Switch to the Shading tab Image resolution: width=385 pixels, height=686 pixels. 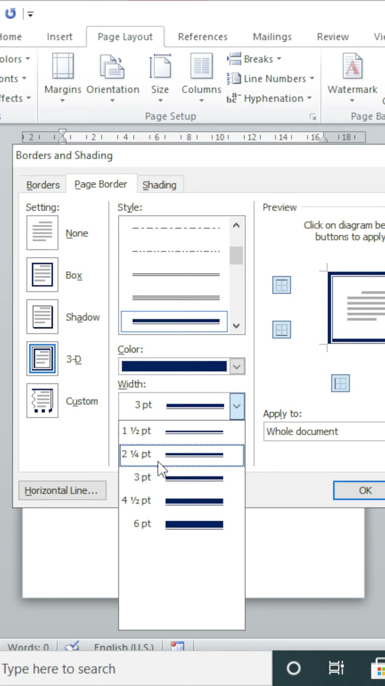click(x=160, y=185)
